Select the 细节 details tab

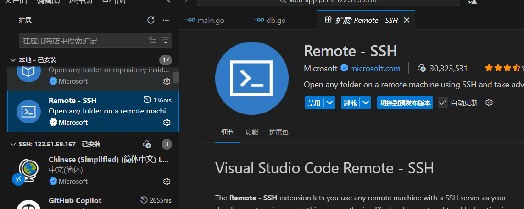[x=227, y=132]
